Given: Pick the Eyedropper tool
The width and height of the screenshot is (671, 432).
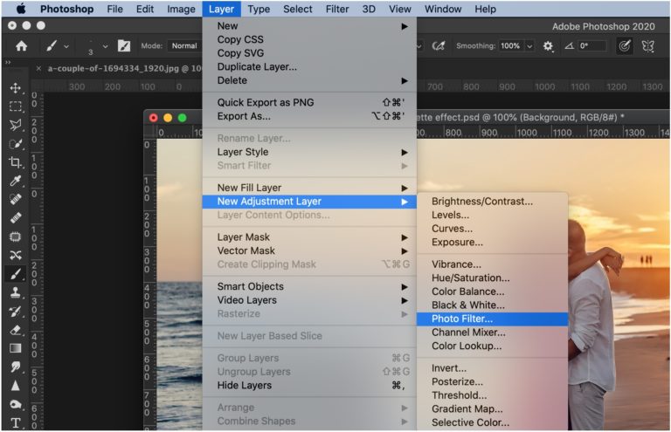Looking at the screenshot, I should (16, 181).
